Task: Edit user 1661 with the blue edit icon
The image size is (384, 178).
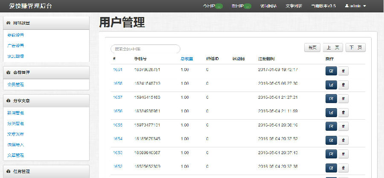Action: (331, 71)
